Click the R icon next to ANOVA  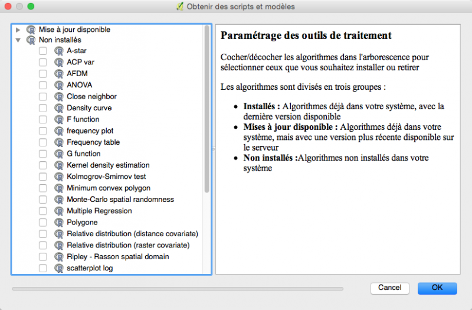tap(58, 85)
